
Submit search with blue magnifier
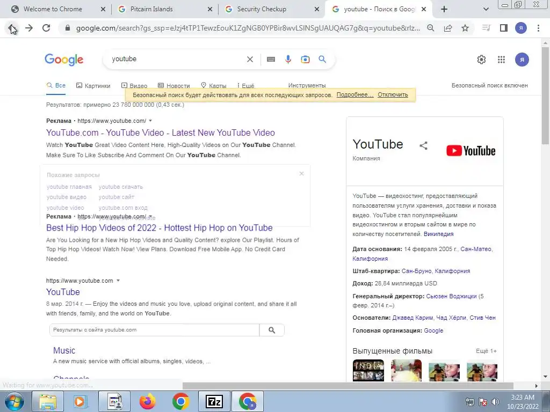(x=322, y=59)
